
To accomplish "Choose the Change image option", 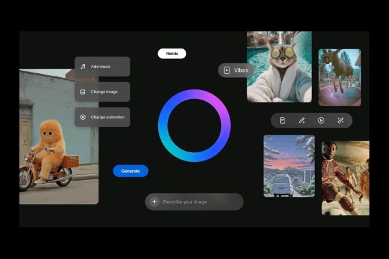I will [x=104, y=92].
